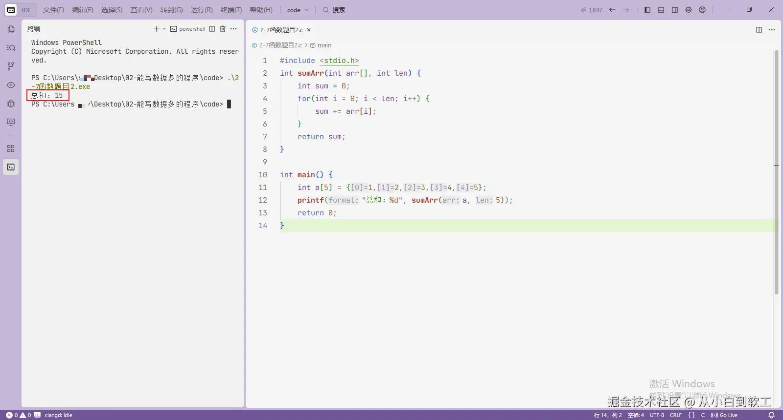Click Go Live in status bar
783x420 pixels.
coord(724,415)
